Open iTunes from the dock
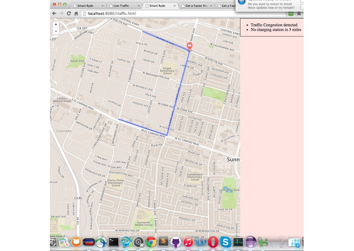354x251 pixels. (x=188, y=242)
